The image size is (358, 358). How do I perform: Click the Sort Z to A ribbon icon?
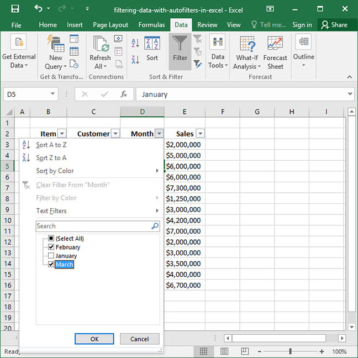pyautogui.click(x=135, y=60)
